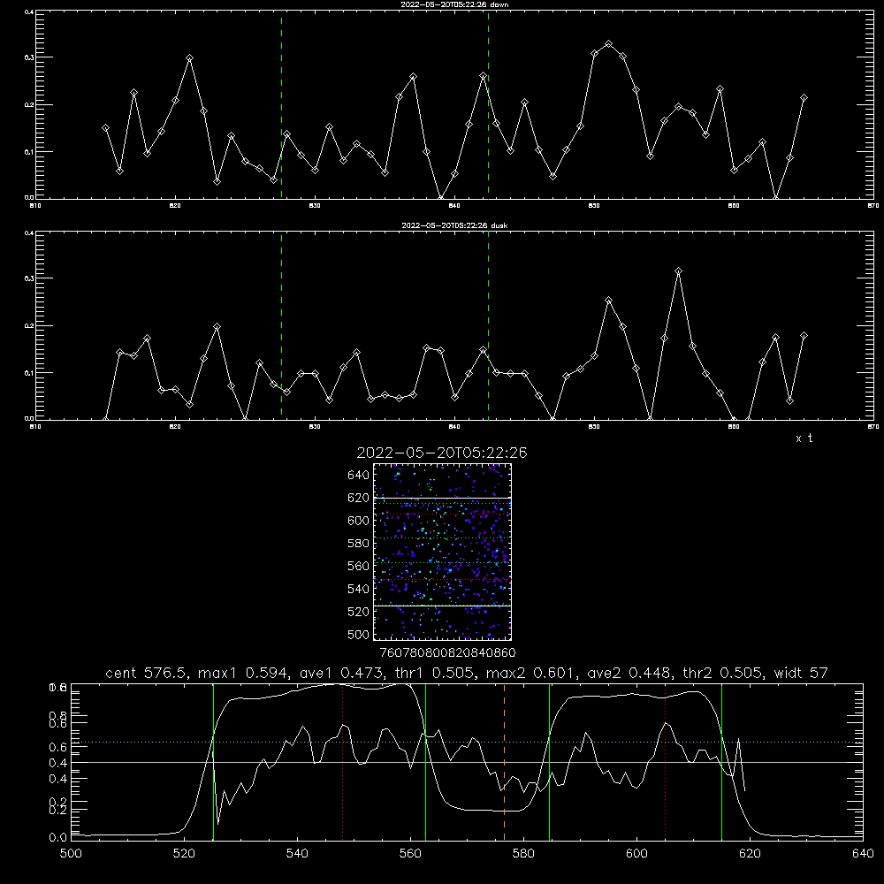Click the 580 label on bottom plot x-axis
Viewport: 884px width, 884px height.
[523, 854]
